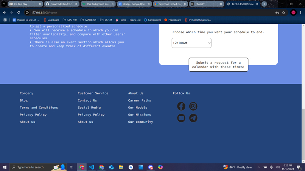
Task: Open the Dashboard bookmark
Action: point(51,20)
